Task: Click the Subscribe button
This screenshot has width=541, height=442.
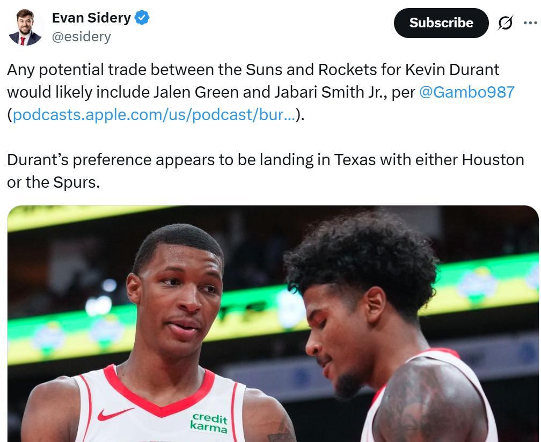Action: coord(441,23)
